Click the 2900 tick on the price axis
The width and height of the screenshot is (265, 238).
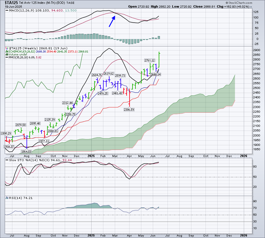(256, 50)
